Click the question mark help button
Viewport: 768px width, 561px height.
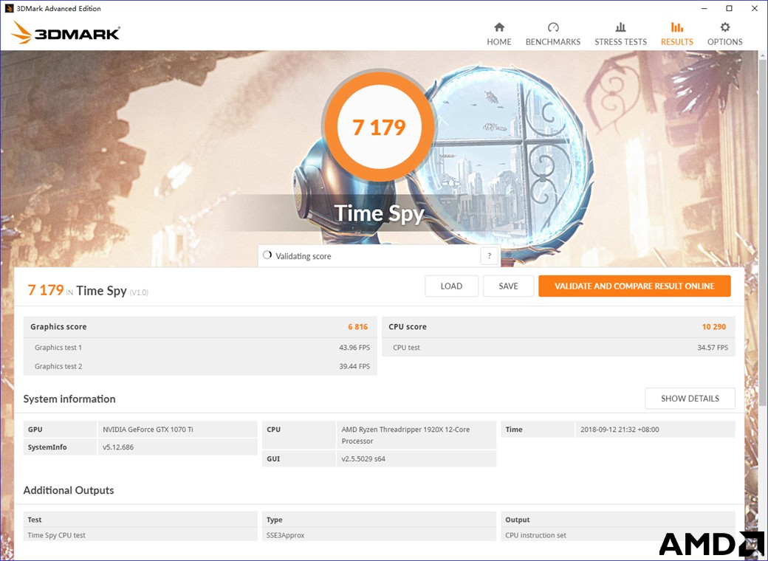click(x=489, y=255)
